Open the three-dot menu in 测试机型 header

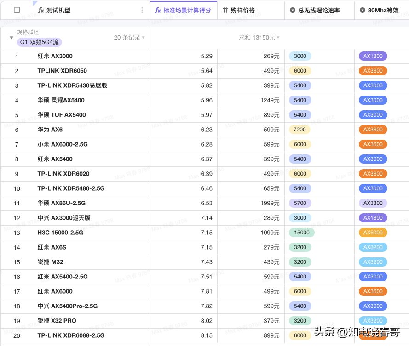pyautogui.click(x=142, y=10)
